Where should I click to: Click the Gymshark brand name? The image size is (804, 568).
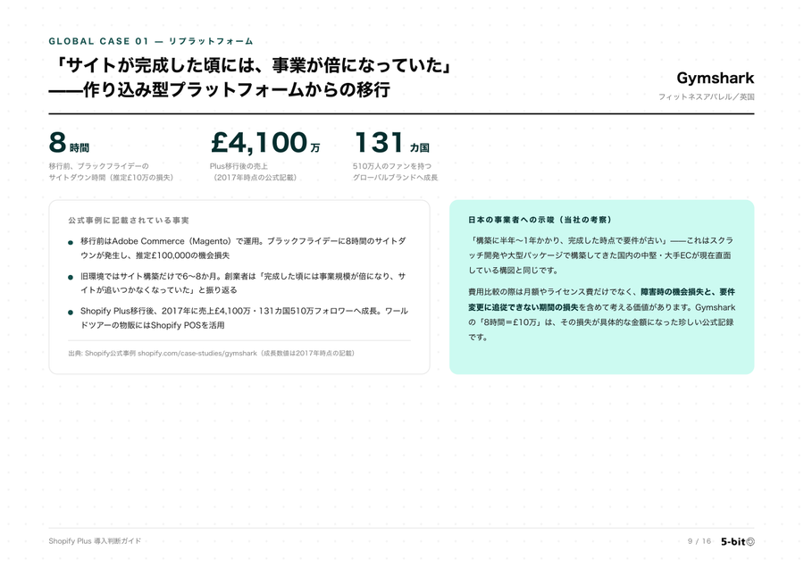(x=716, y=78)
